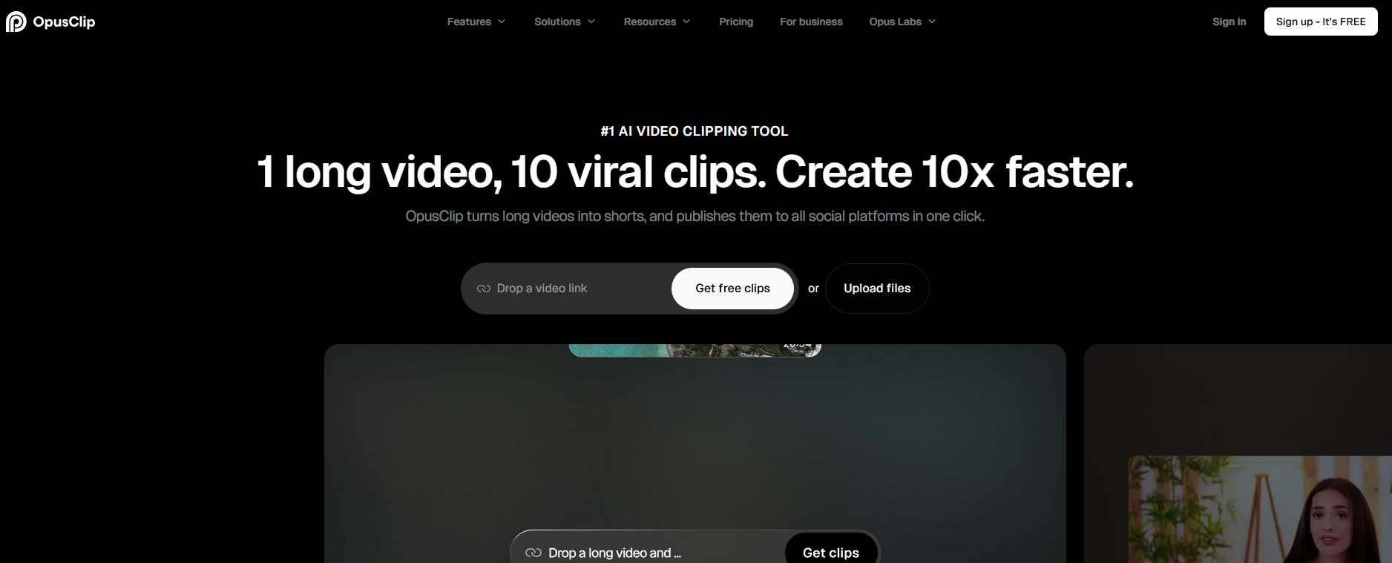Screen dimensions: 1392x563
Task: Expand the Features chevron
Action: pos(502,22)
